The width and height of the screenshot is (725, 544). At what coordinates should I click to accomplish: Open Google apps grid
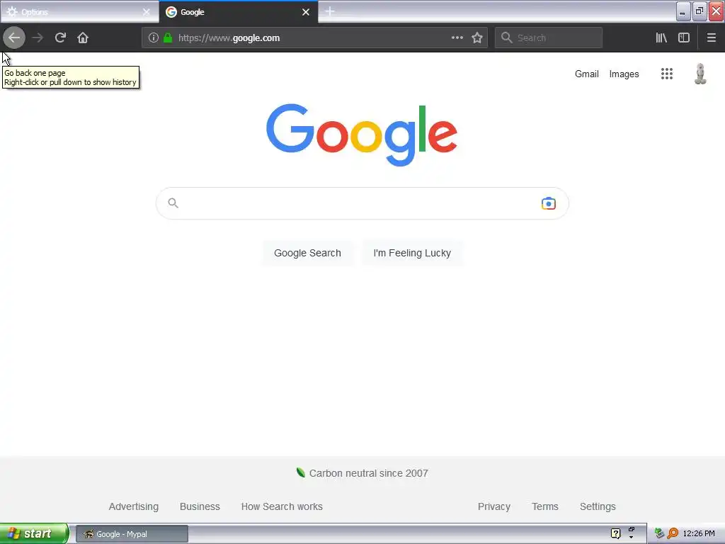[667, 74]
